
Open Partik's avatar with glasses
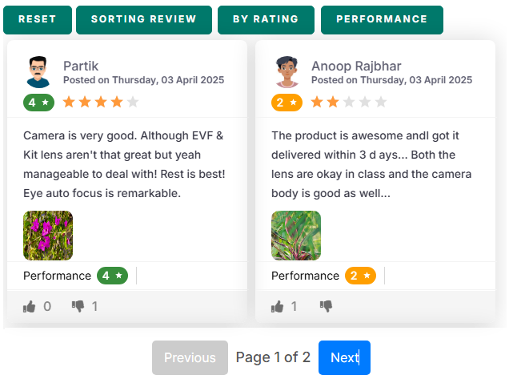(38, 72)
